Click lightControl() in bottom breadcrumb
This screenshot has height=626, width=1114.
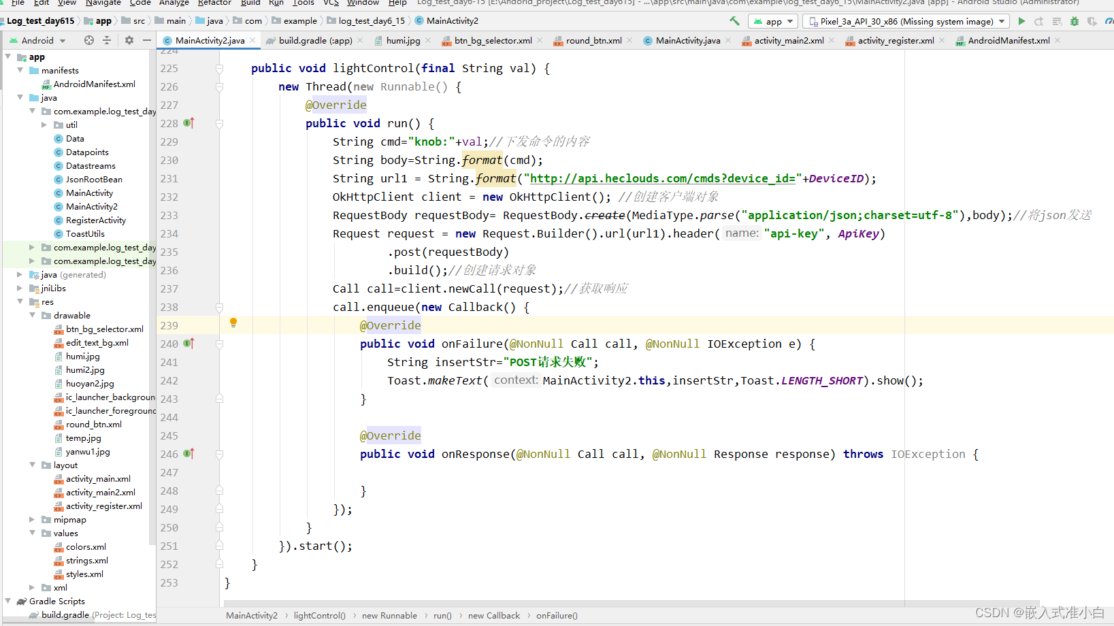[319, 615]
